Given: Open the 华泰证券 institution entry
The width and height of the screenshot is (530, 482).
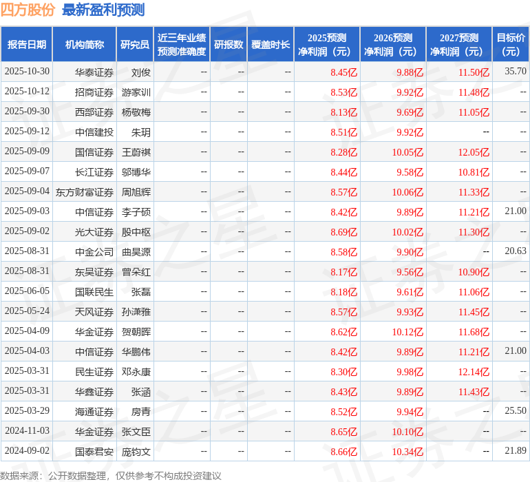Looking at the screenshot, I should pyautogui.click(x=94, y=72).
